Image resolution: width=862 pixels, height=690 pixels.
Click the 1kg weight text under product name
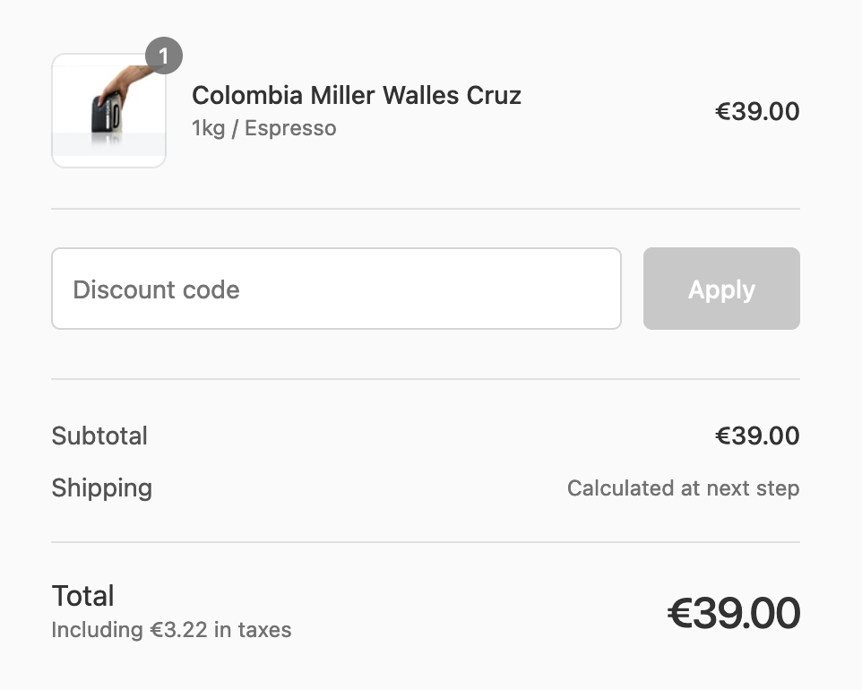point(208,128)
